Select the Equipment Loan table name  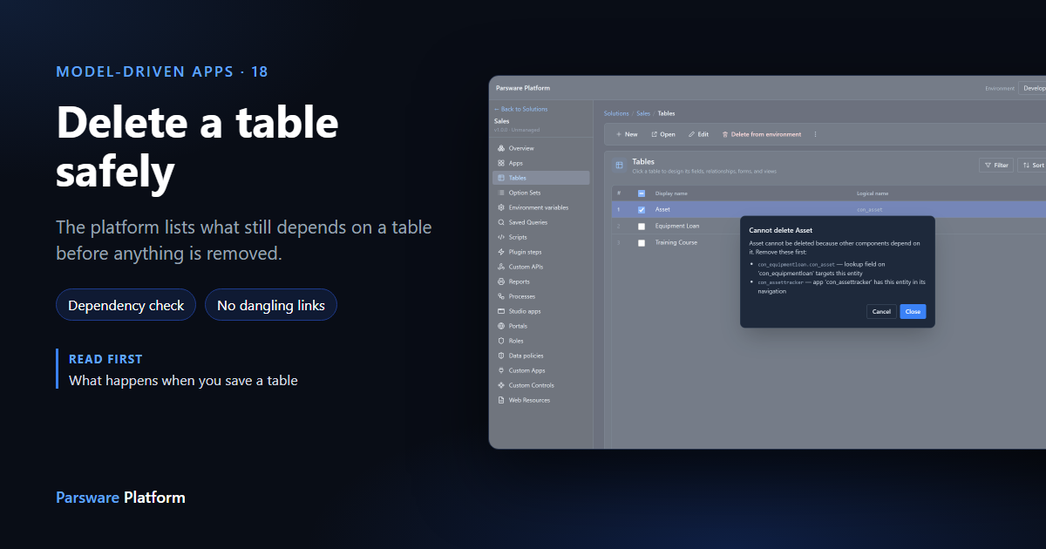click(677, 227)
